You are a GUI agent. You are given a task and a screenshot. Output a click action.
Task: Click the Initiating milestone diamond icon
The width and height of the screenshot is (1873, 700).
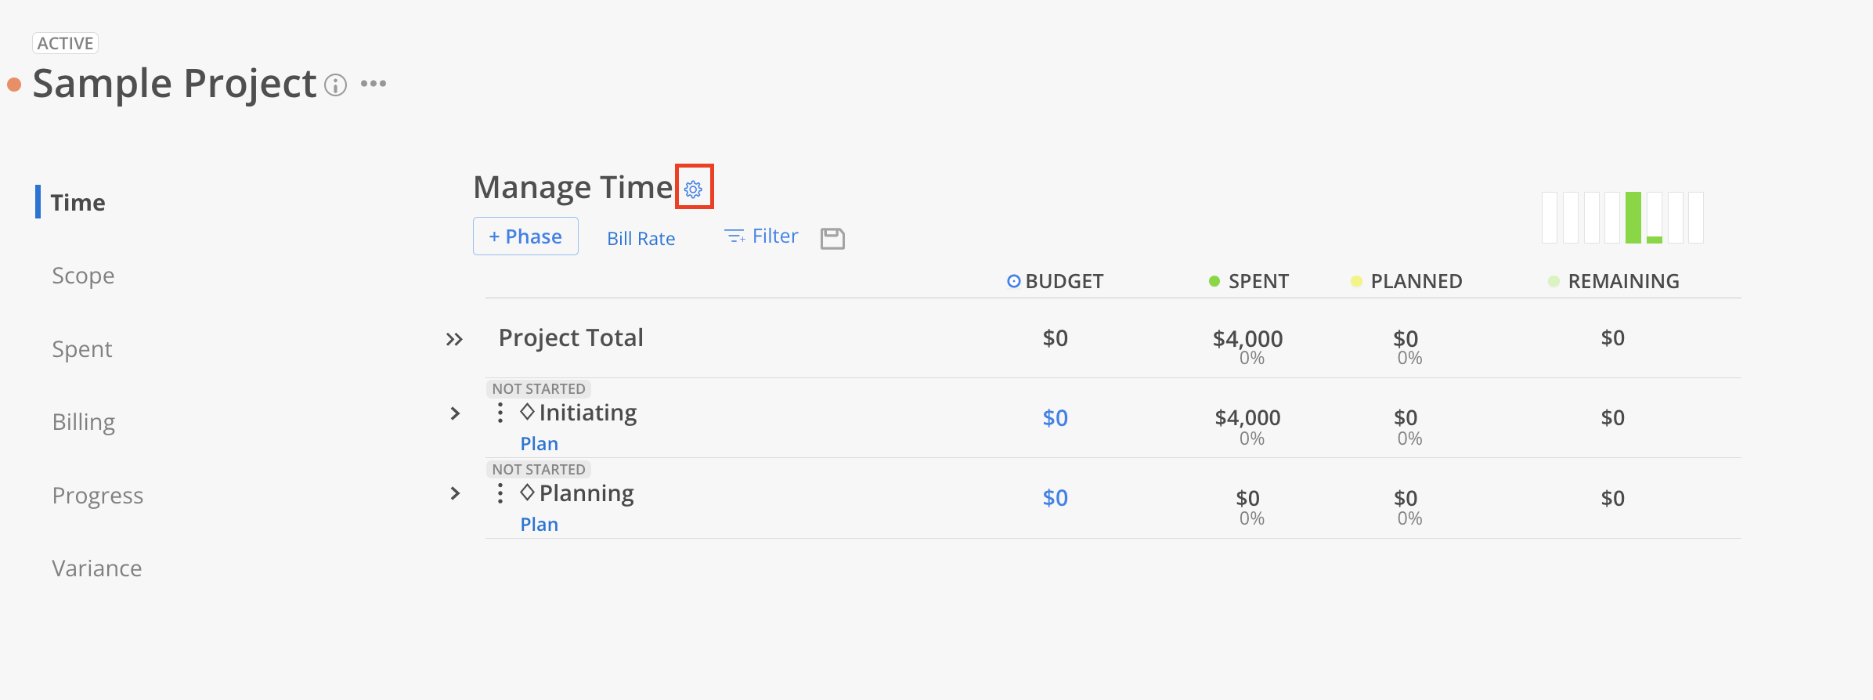click(527, 411)
